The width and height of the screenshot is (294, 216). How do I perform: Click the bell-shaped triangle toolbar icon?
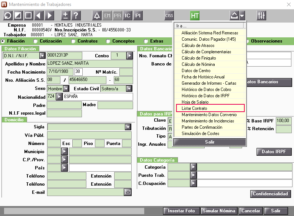[x=97, y=16]
